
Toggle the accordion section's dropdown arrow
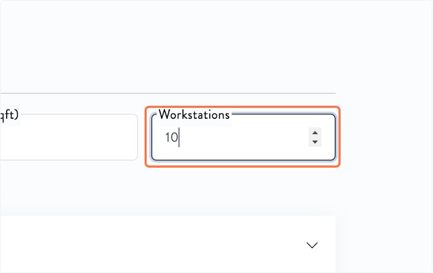tap(312, 245)
